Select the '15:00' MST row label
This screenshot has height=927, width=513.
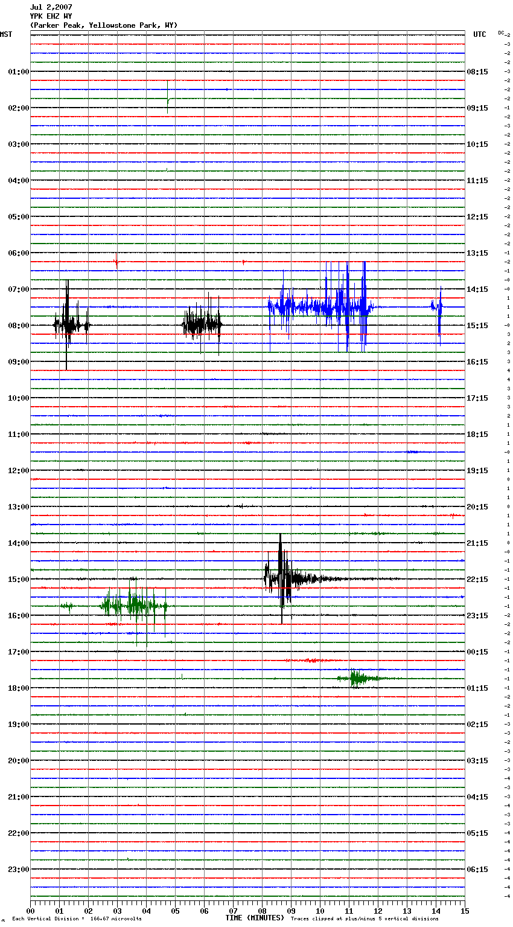click(x=19, y=580)
